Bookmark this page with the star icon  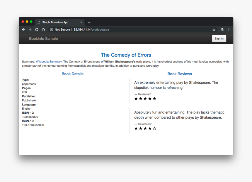coord(214,30)
